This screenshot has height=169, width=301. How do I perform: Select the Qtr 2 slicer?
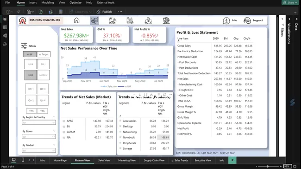point(31,100)
